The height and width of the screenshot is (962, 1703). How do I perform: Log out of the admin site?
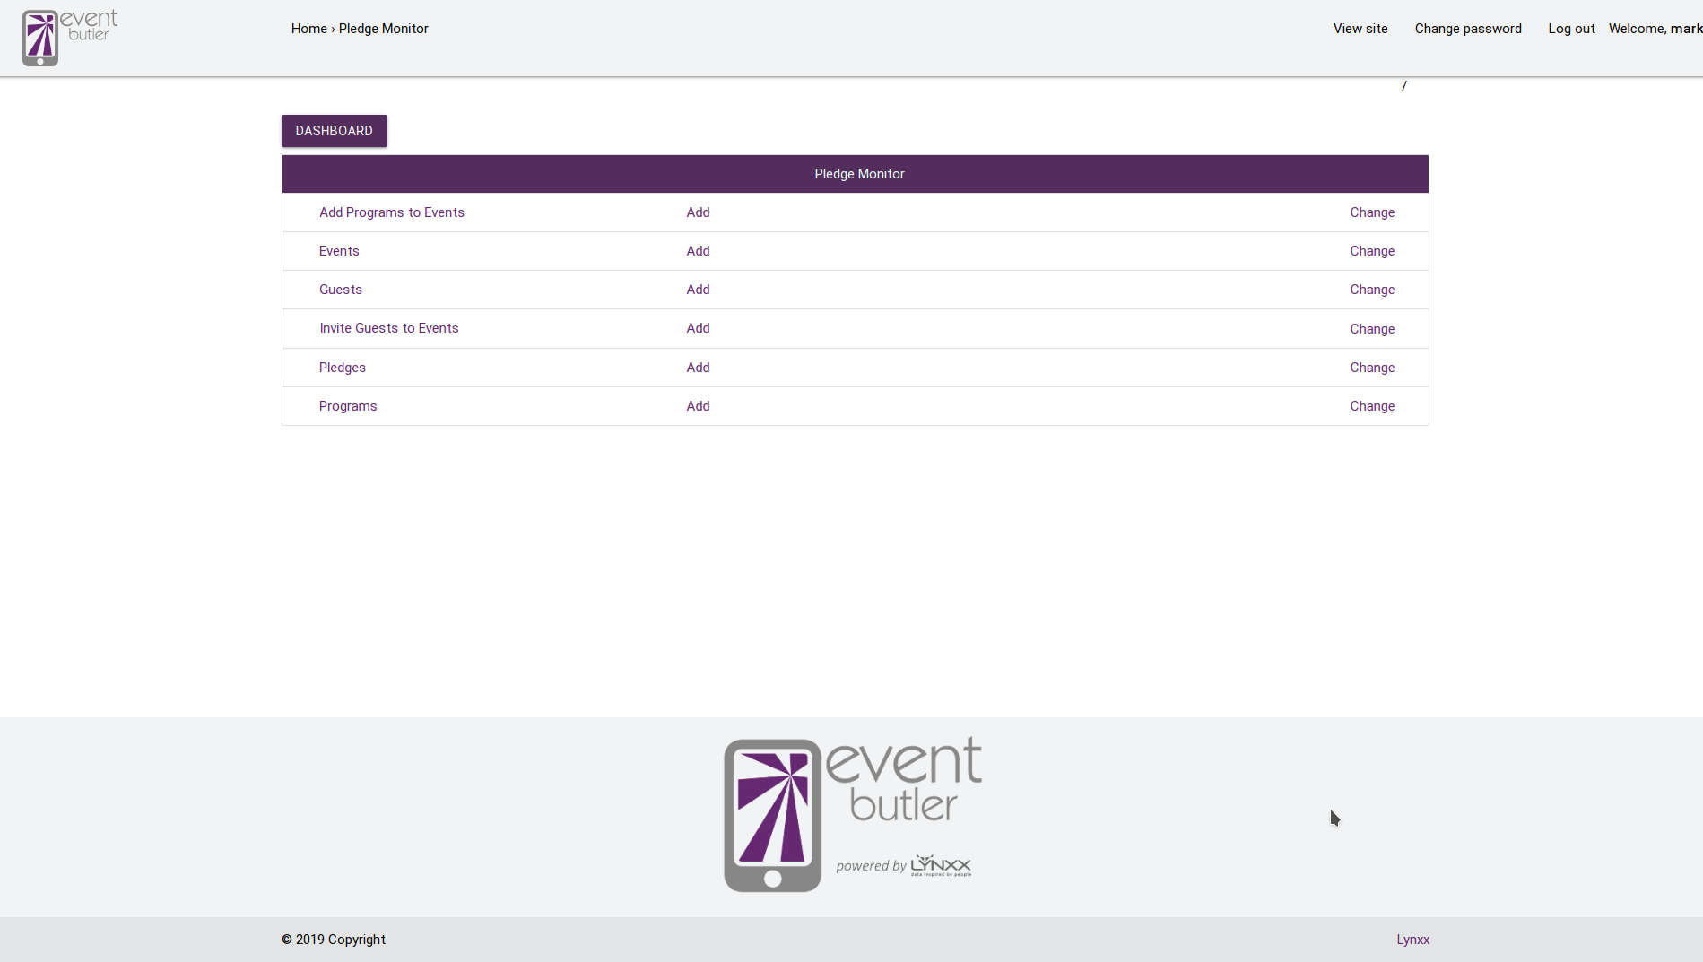pyautogui.click(x=1571, y=28)
